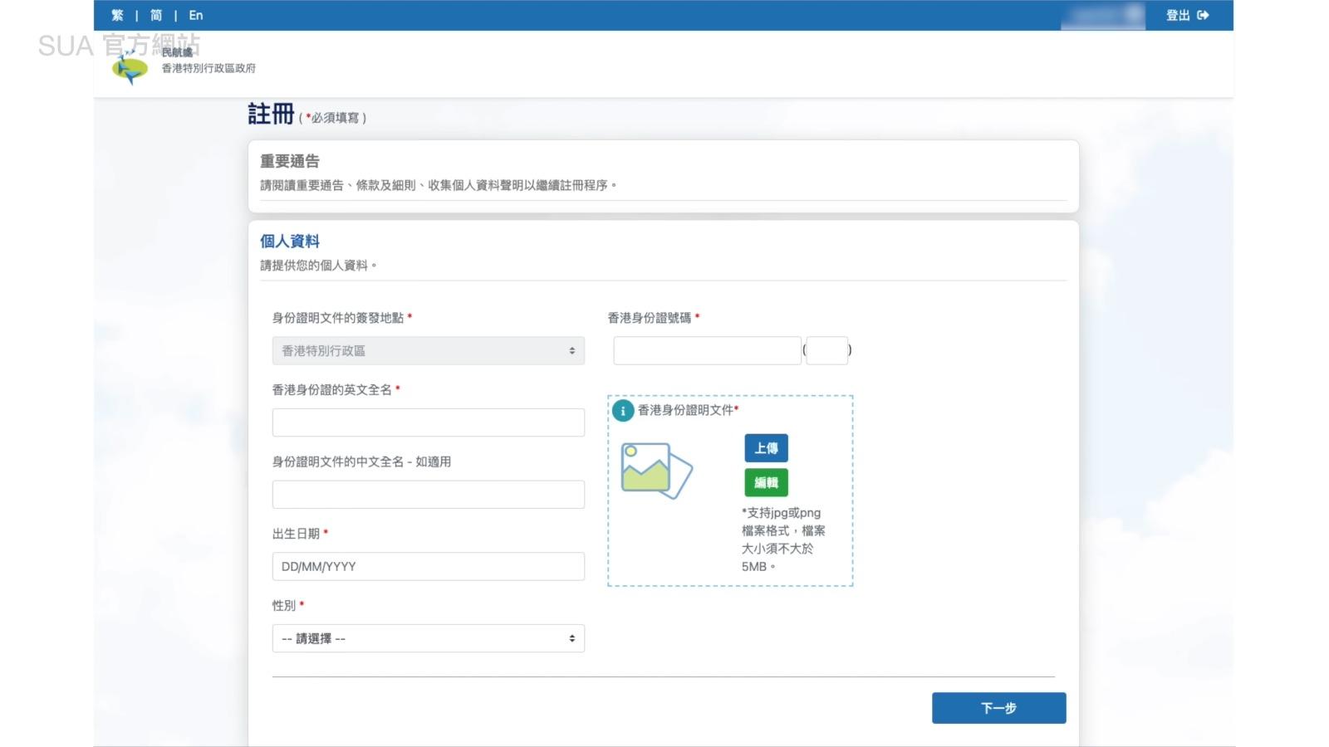This screenshot has width=1329, height=747.
Task: Open the 性別 gender dropdown
Action: (428, 638)
